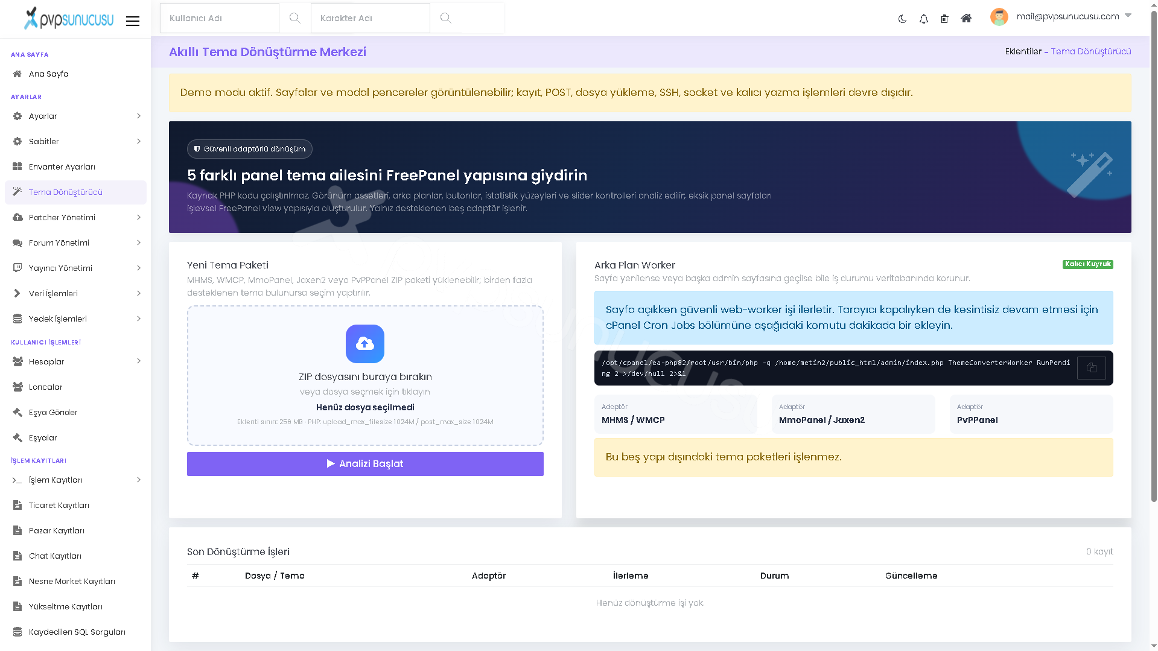Expand Hesaplar submenu chevron
Viewport: 1158px width, 651px height.
tap(139, 361)
